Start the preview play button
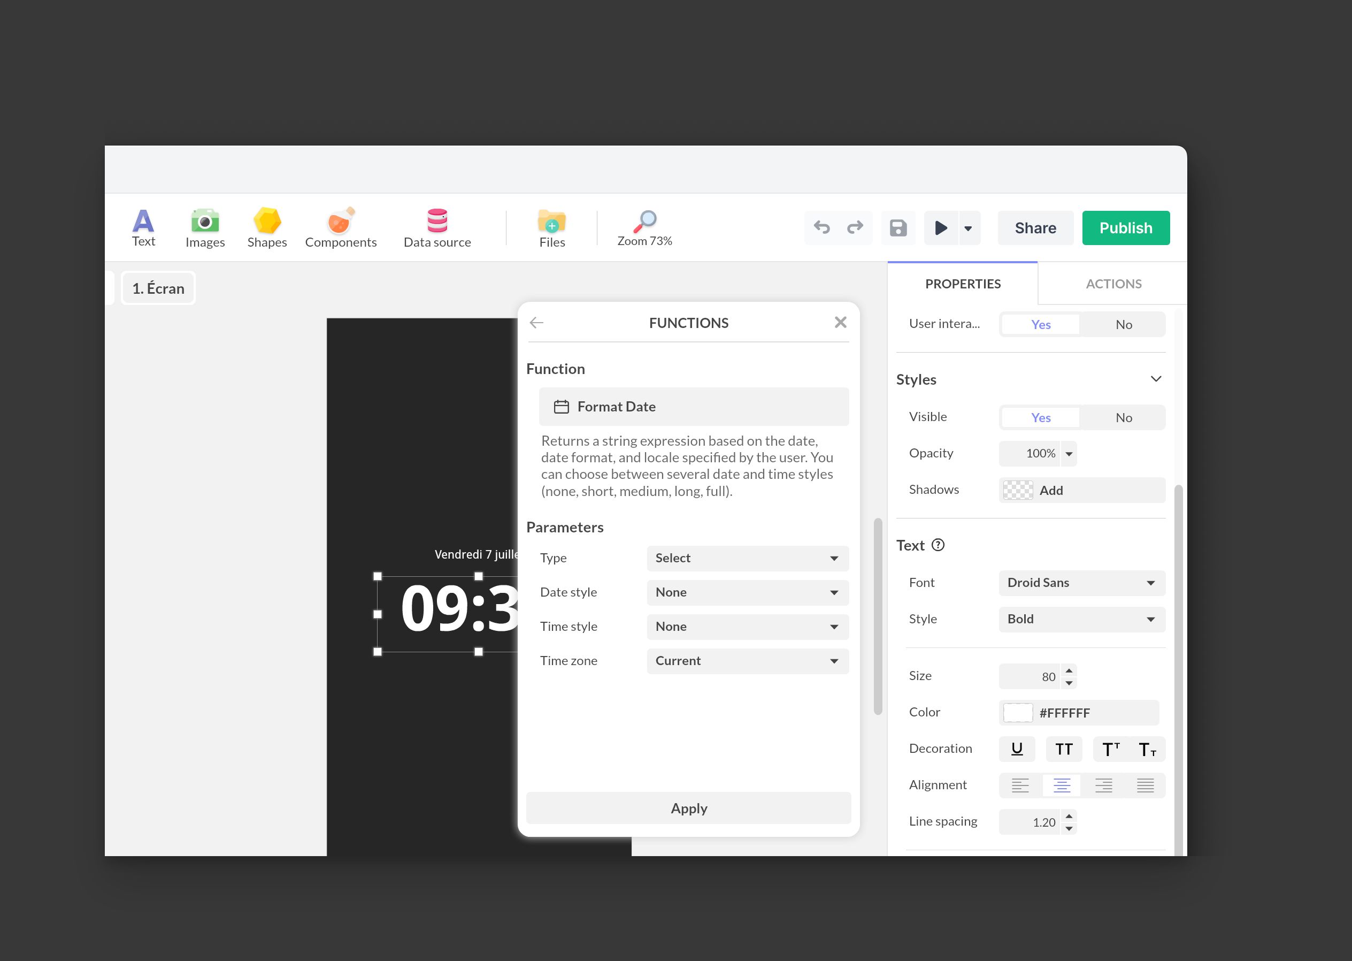The width and height of the screenshot is (1352, 961). point(940,228)
